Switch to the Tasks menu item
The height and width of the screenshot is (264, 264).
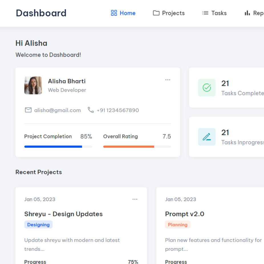(219, 13)
